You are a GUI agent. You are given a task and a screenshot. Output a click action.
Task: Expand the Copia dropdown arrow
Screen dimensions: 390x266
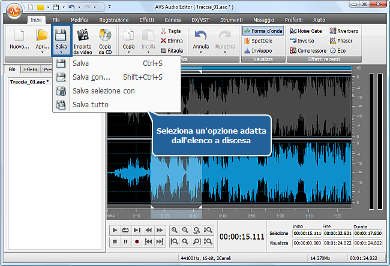coord(128,52)
